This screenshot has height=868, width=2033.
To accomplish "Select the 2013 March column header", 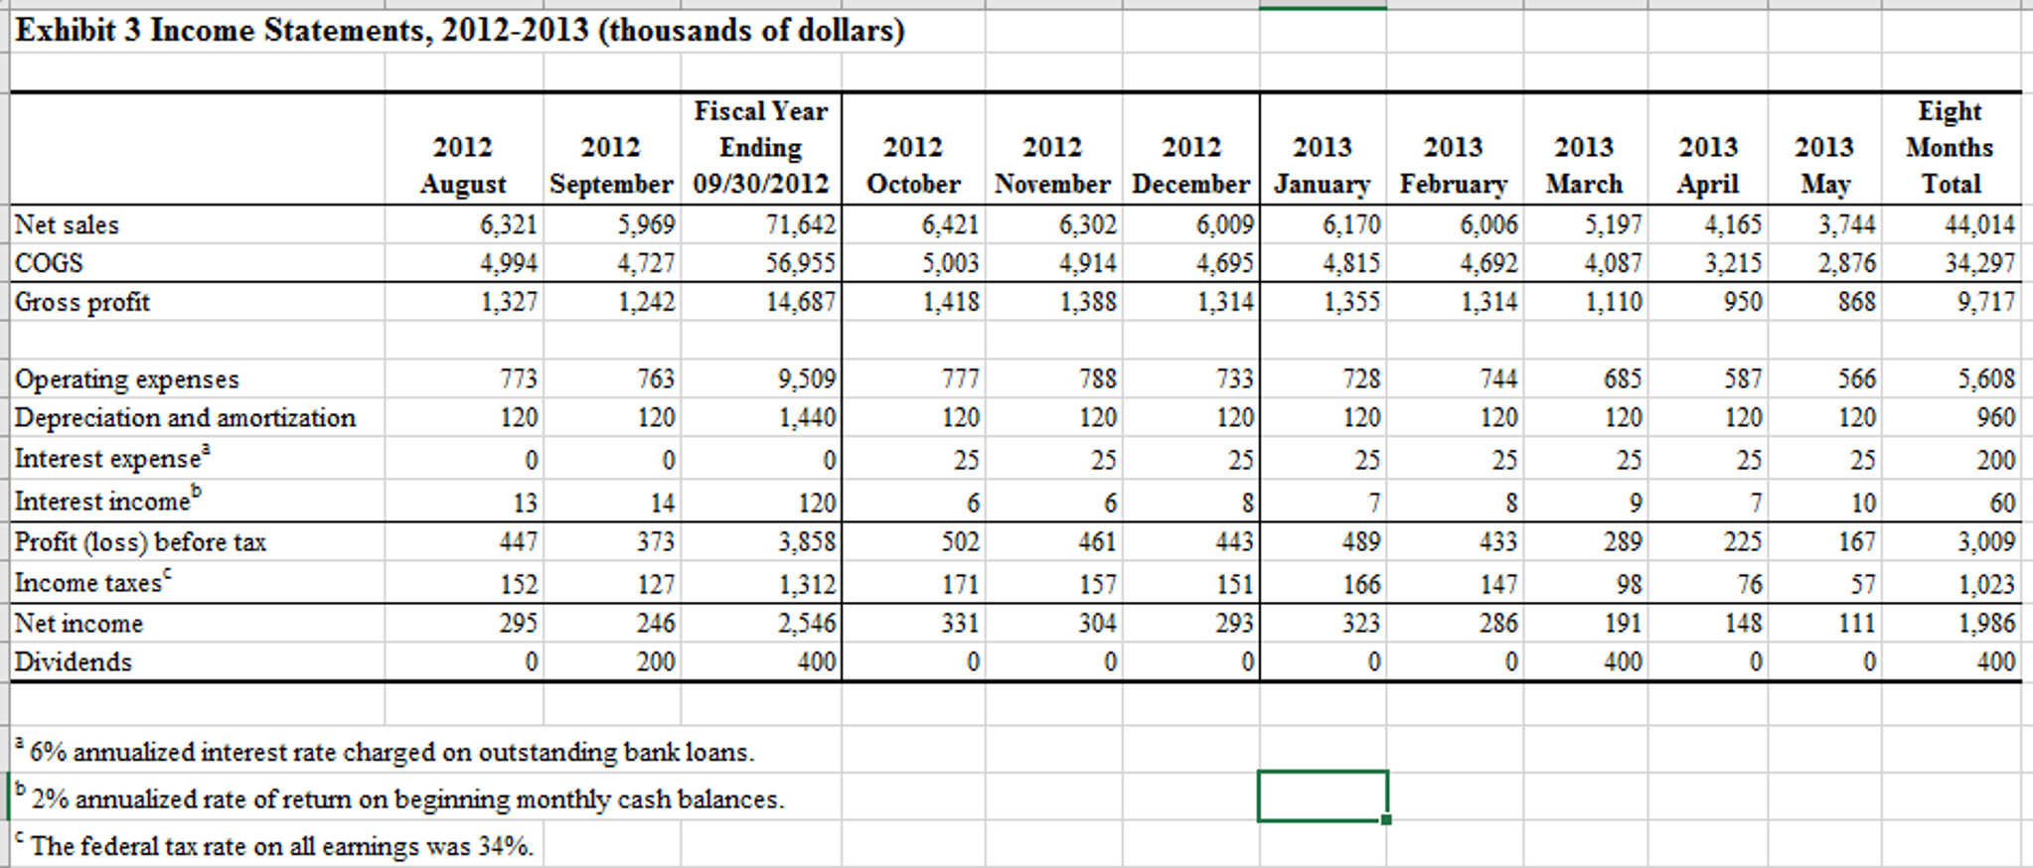I will (x=1585, y=166).
